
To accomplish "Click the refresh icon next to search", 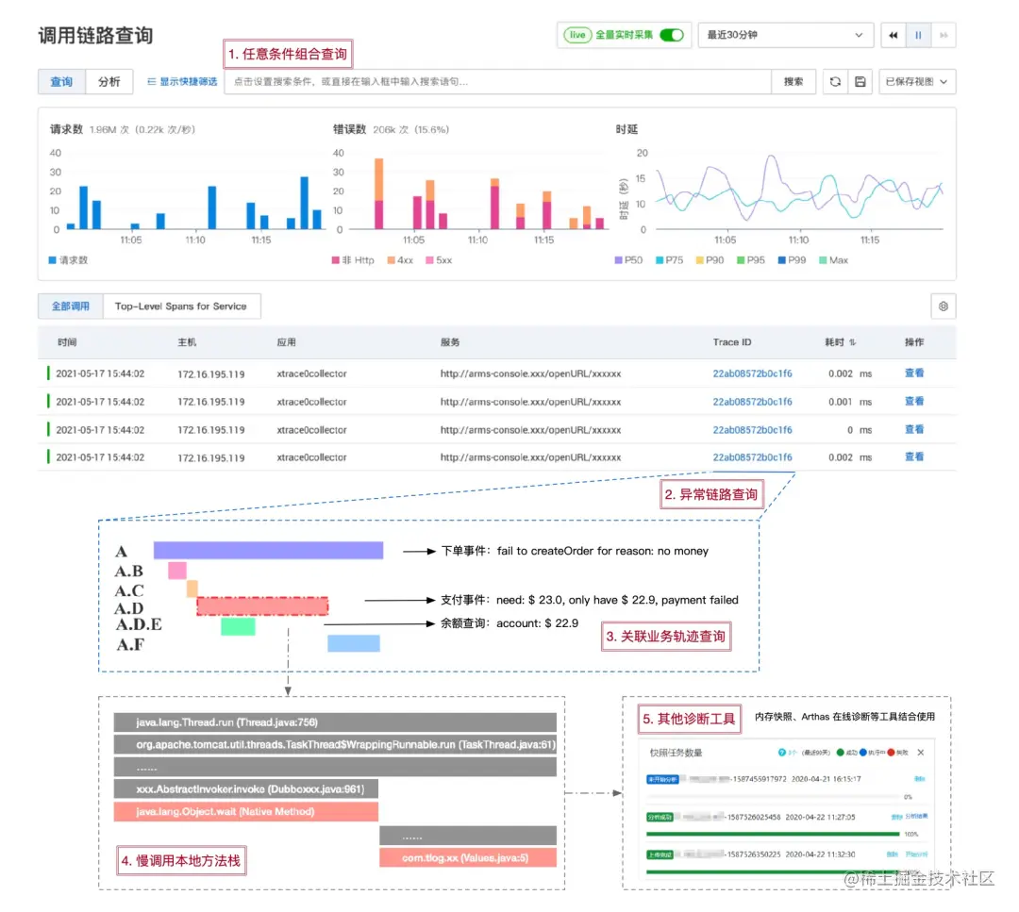I will point(835,82).
